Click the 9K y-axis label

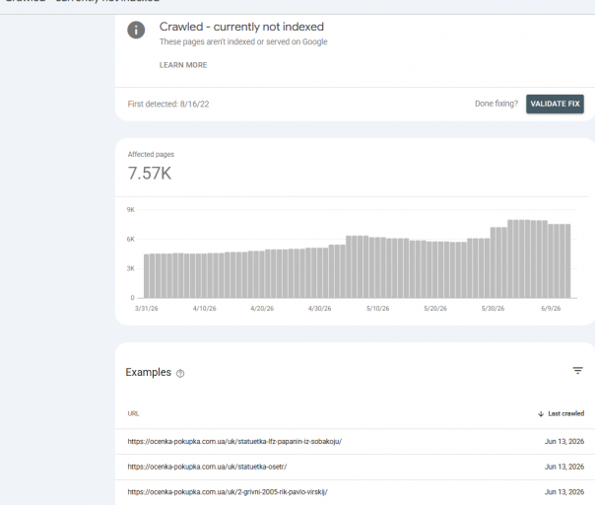131,210
